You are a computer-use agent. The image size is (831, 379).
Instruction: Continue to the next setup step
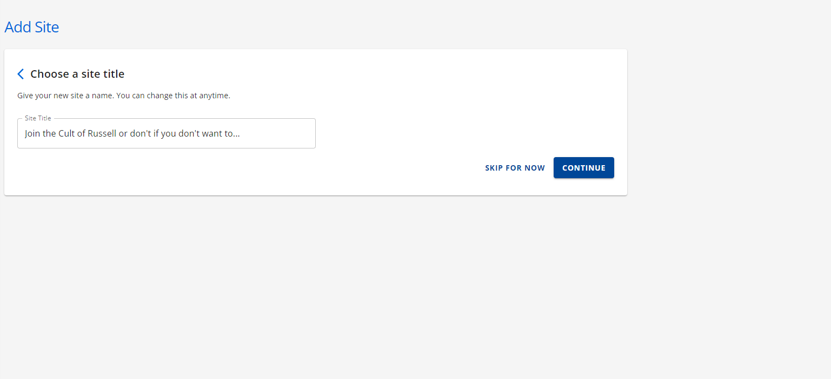pos(584,168)
